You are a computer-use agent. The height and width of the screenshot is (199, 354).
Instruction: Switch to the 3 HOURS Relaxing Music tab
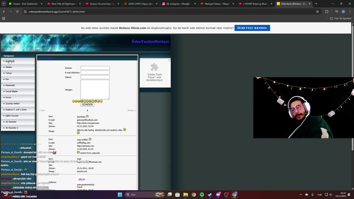256,4
